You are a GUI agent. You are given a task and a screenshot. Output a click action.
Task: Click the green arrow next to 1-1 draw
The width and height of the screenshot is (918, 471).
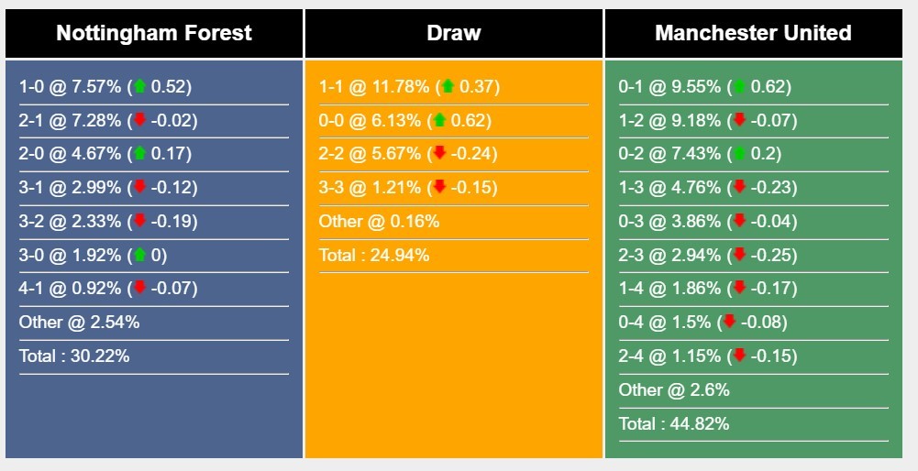coord(448,86)
